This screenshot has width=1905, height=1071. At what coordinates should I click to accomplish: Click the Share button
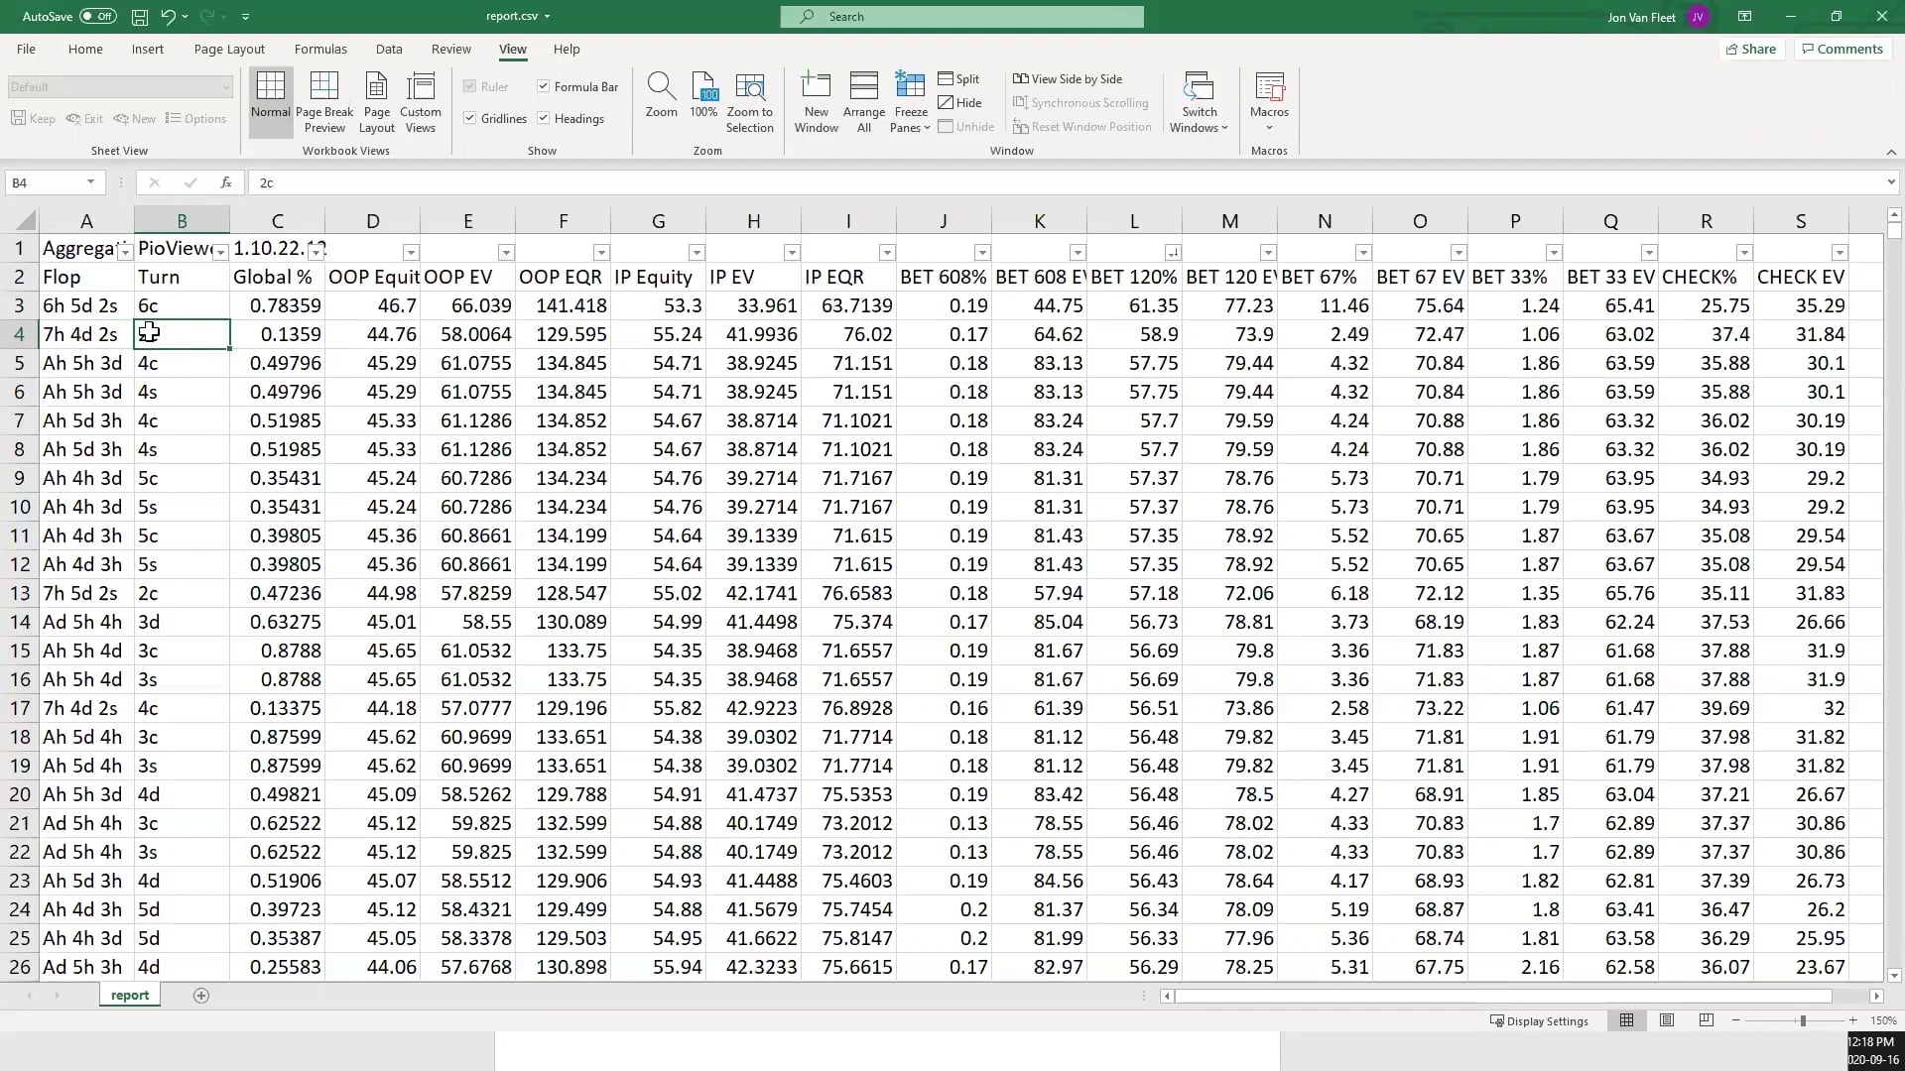click(1751, 49)
